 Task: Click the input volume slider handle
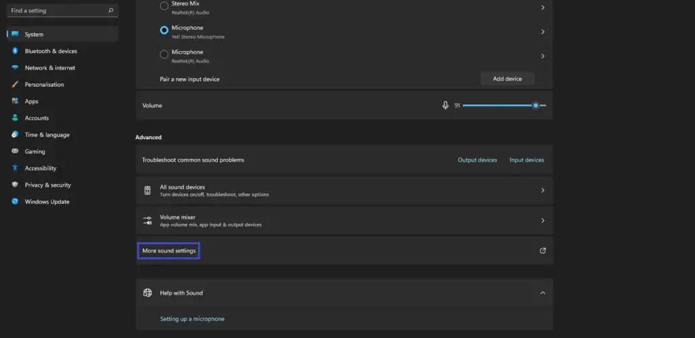[536, 105]
